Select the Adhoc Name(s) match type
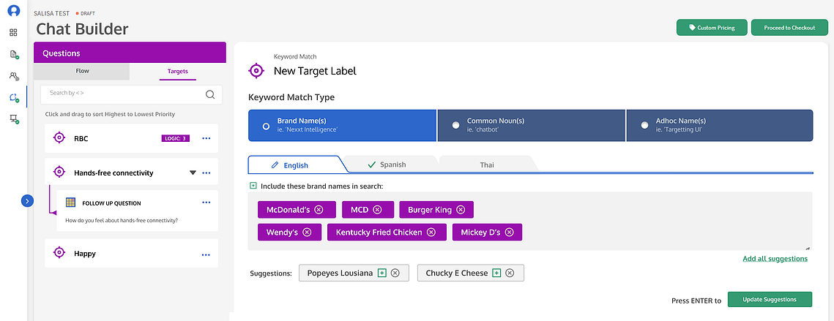Screen dimensions: 834x321 click(720, 126)
